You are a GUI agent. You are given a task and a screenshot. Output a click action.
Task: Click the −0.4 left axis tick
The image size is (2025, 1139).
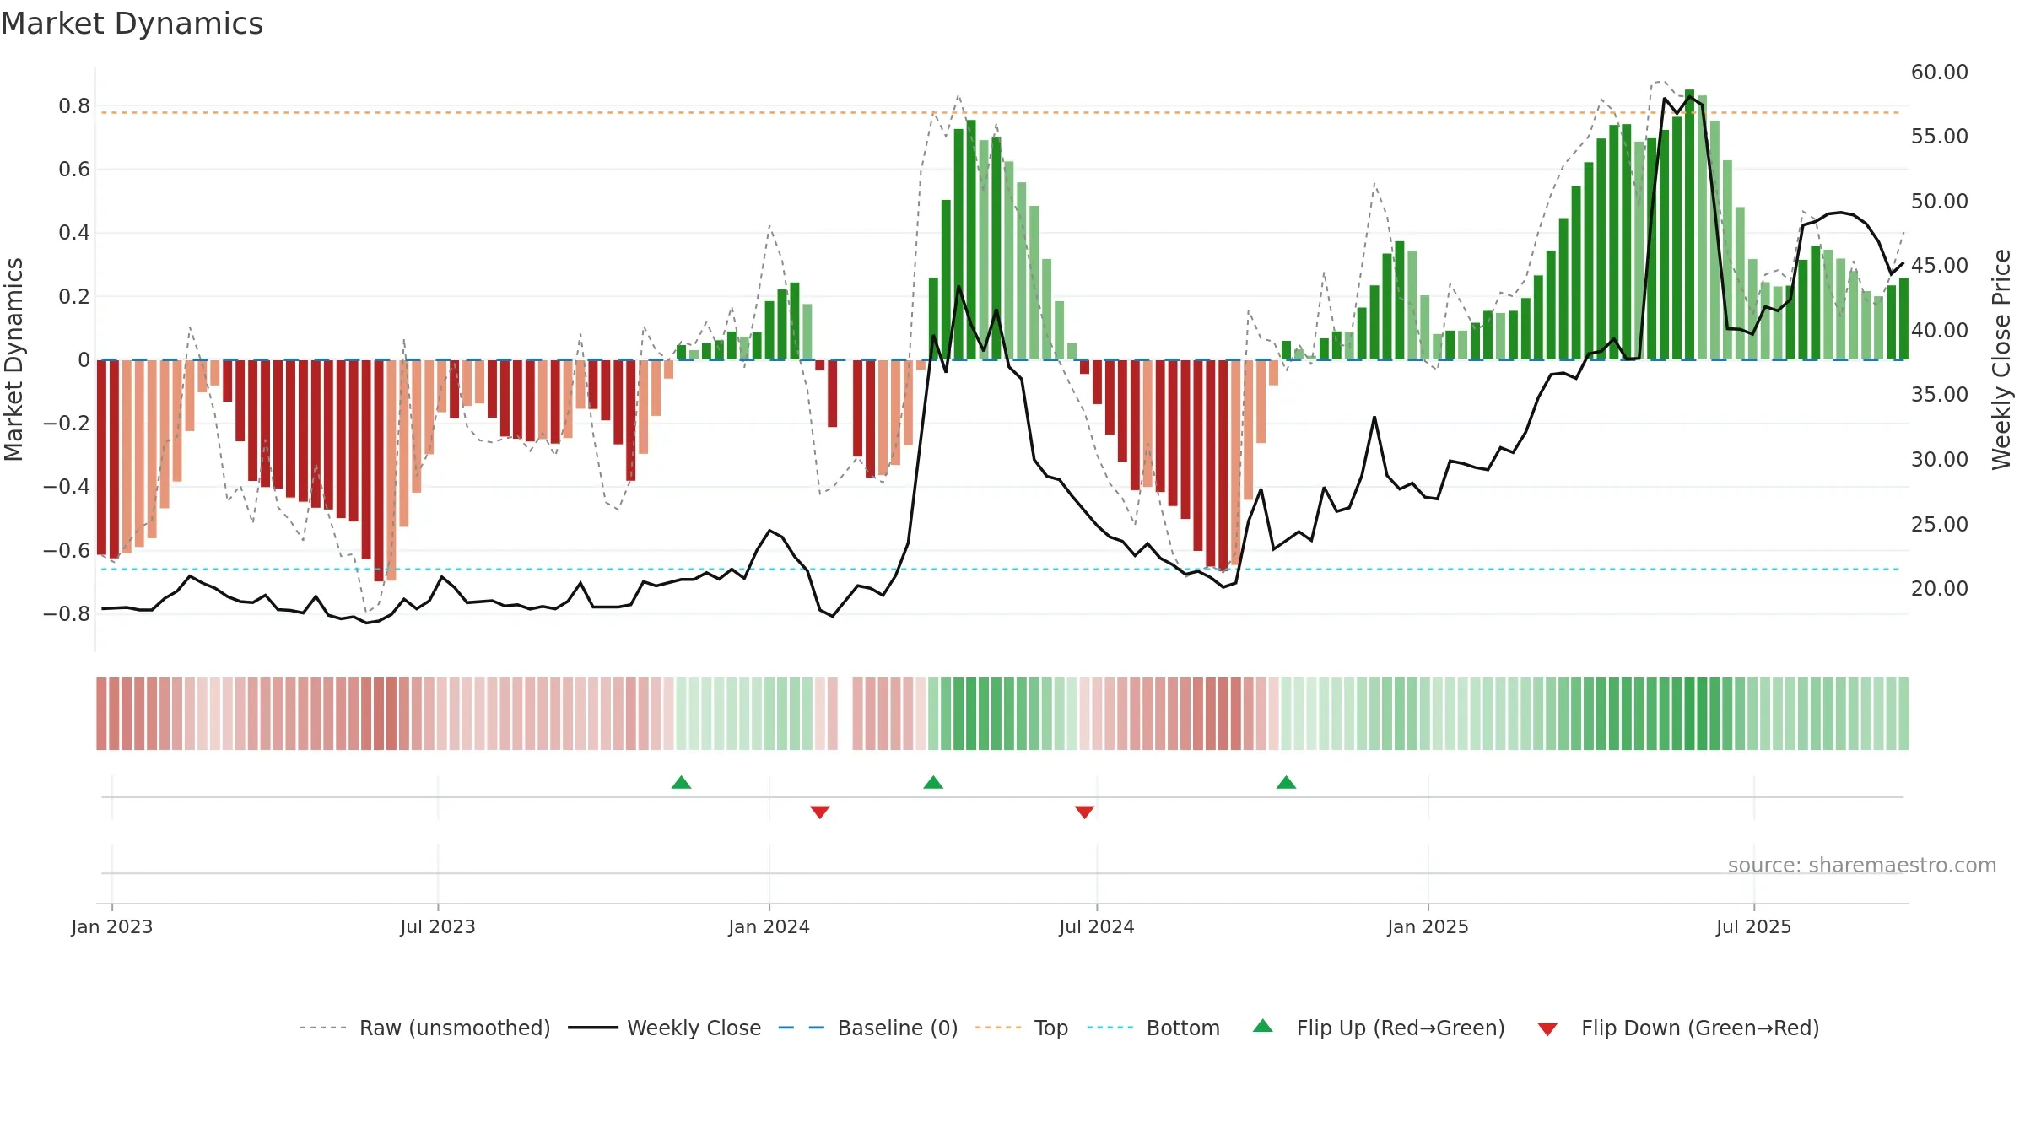click(x=67, y=486)
